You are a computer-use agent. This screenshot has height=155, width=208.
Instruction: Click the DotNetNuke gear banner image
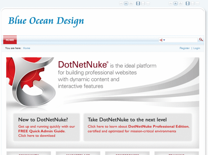(x=31, y=82)
